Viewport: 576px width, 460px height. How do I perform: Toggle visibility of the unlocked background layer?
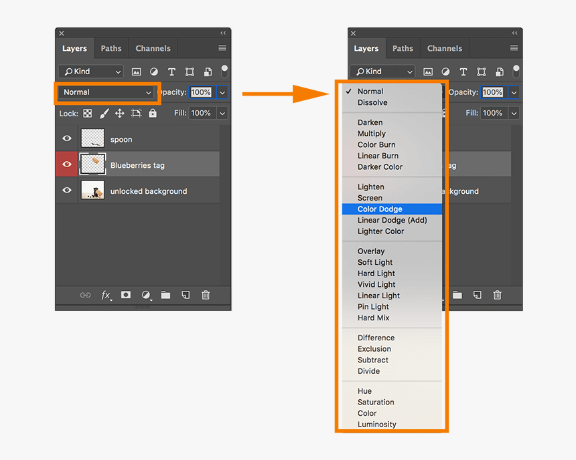click(x=66, y=191)
